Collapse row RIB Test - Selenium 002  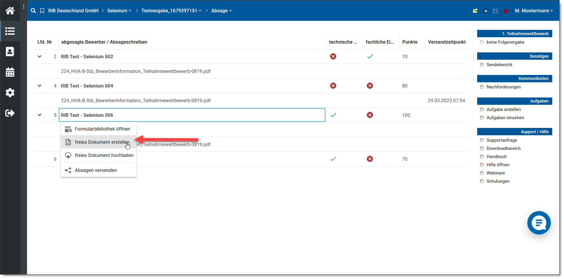(x=40, y=57)
